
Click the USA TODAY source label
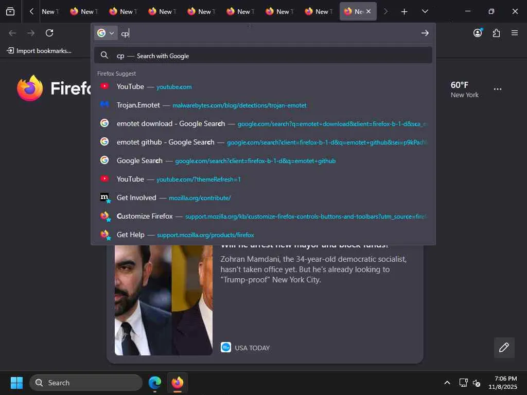click(x=252, y=348)
